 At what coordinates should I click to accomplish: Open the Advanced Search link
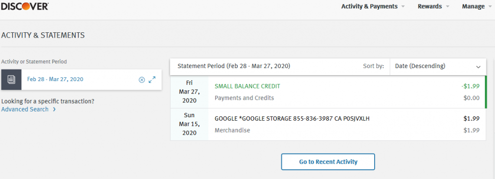coord(25,110)
